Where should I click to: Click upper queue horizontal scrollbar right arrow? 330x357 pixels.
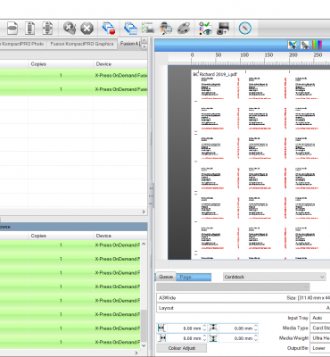[x=144, y=212]
